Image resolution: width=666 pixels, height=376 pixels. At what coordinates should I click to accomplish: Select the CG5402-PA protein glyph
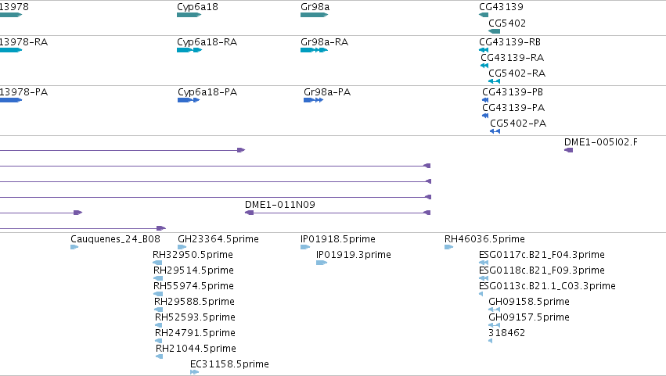[495, 131]
